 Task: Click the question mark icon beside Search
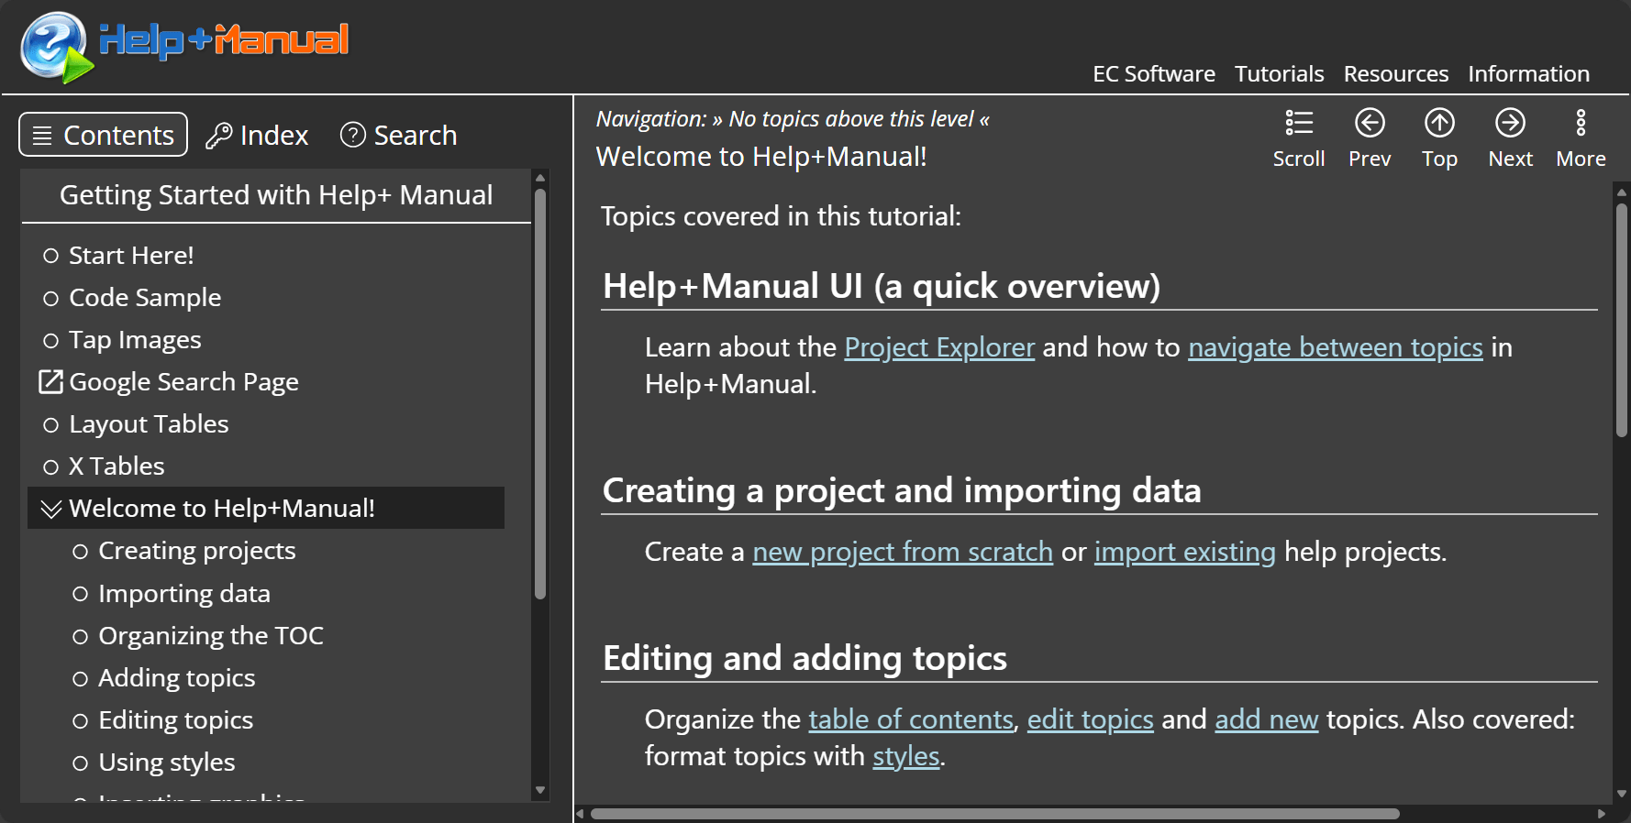coord(352,135)
